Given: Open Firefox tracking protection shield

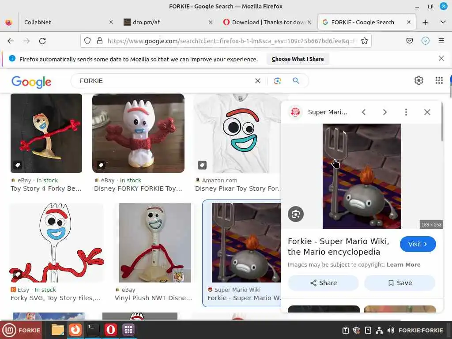Looking at the screenshot, I should pos(87,41).
